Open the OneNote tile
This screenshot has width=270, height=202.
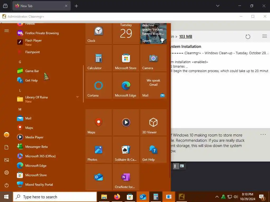click(126, 177)
